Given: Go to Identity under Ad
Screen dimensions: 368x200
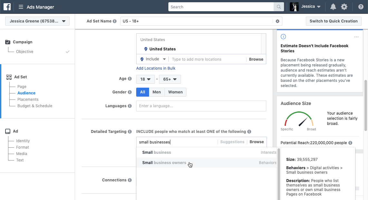Looking at the screenshot, I should pyautogui.click(x=23, y=141).
